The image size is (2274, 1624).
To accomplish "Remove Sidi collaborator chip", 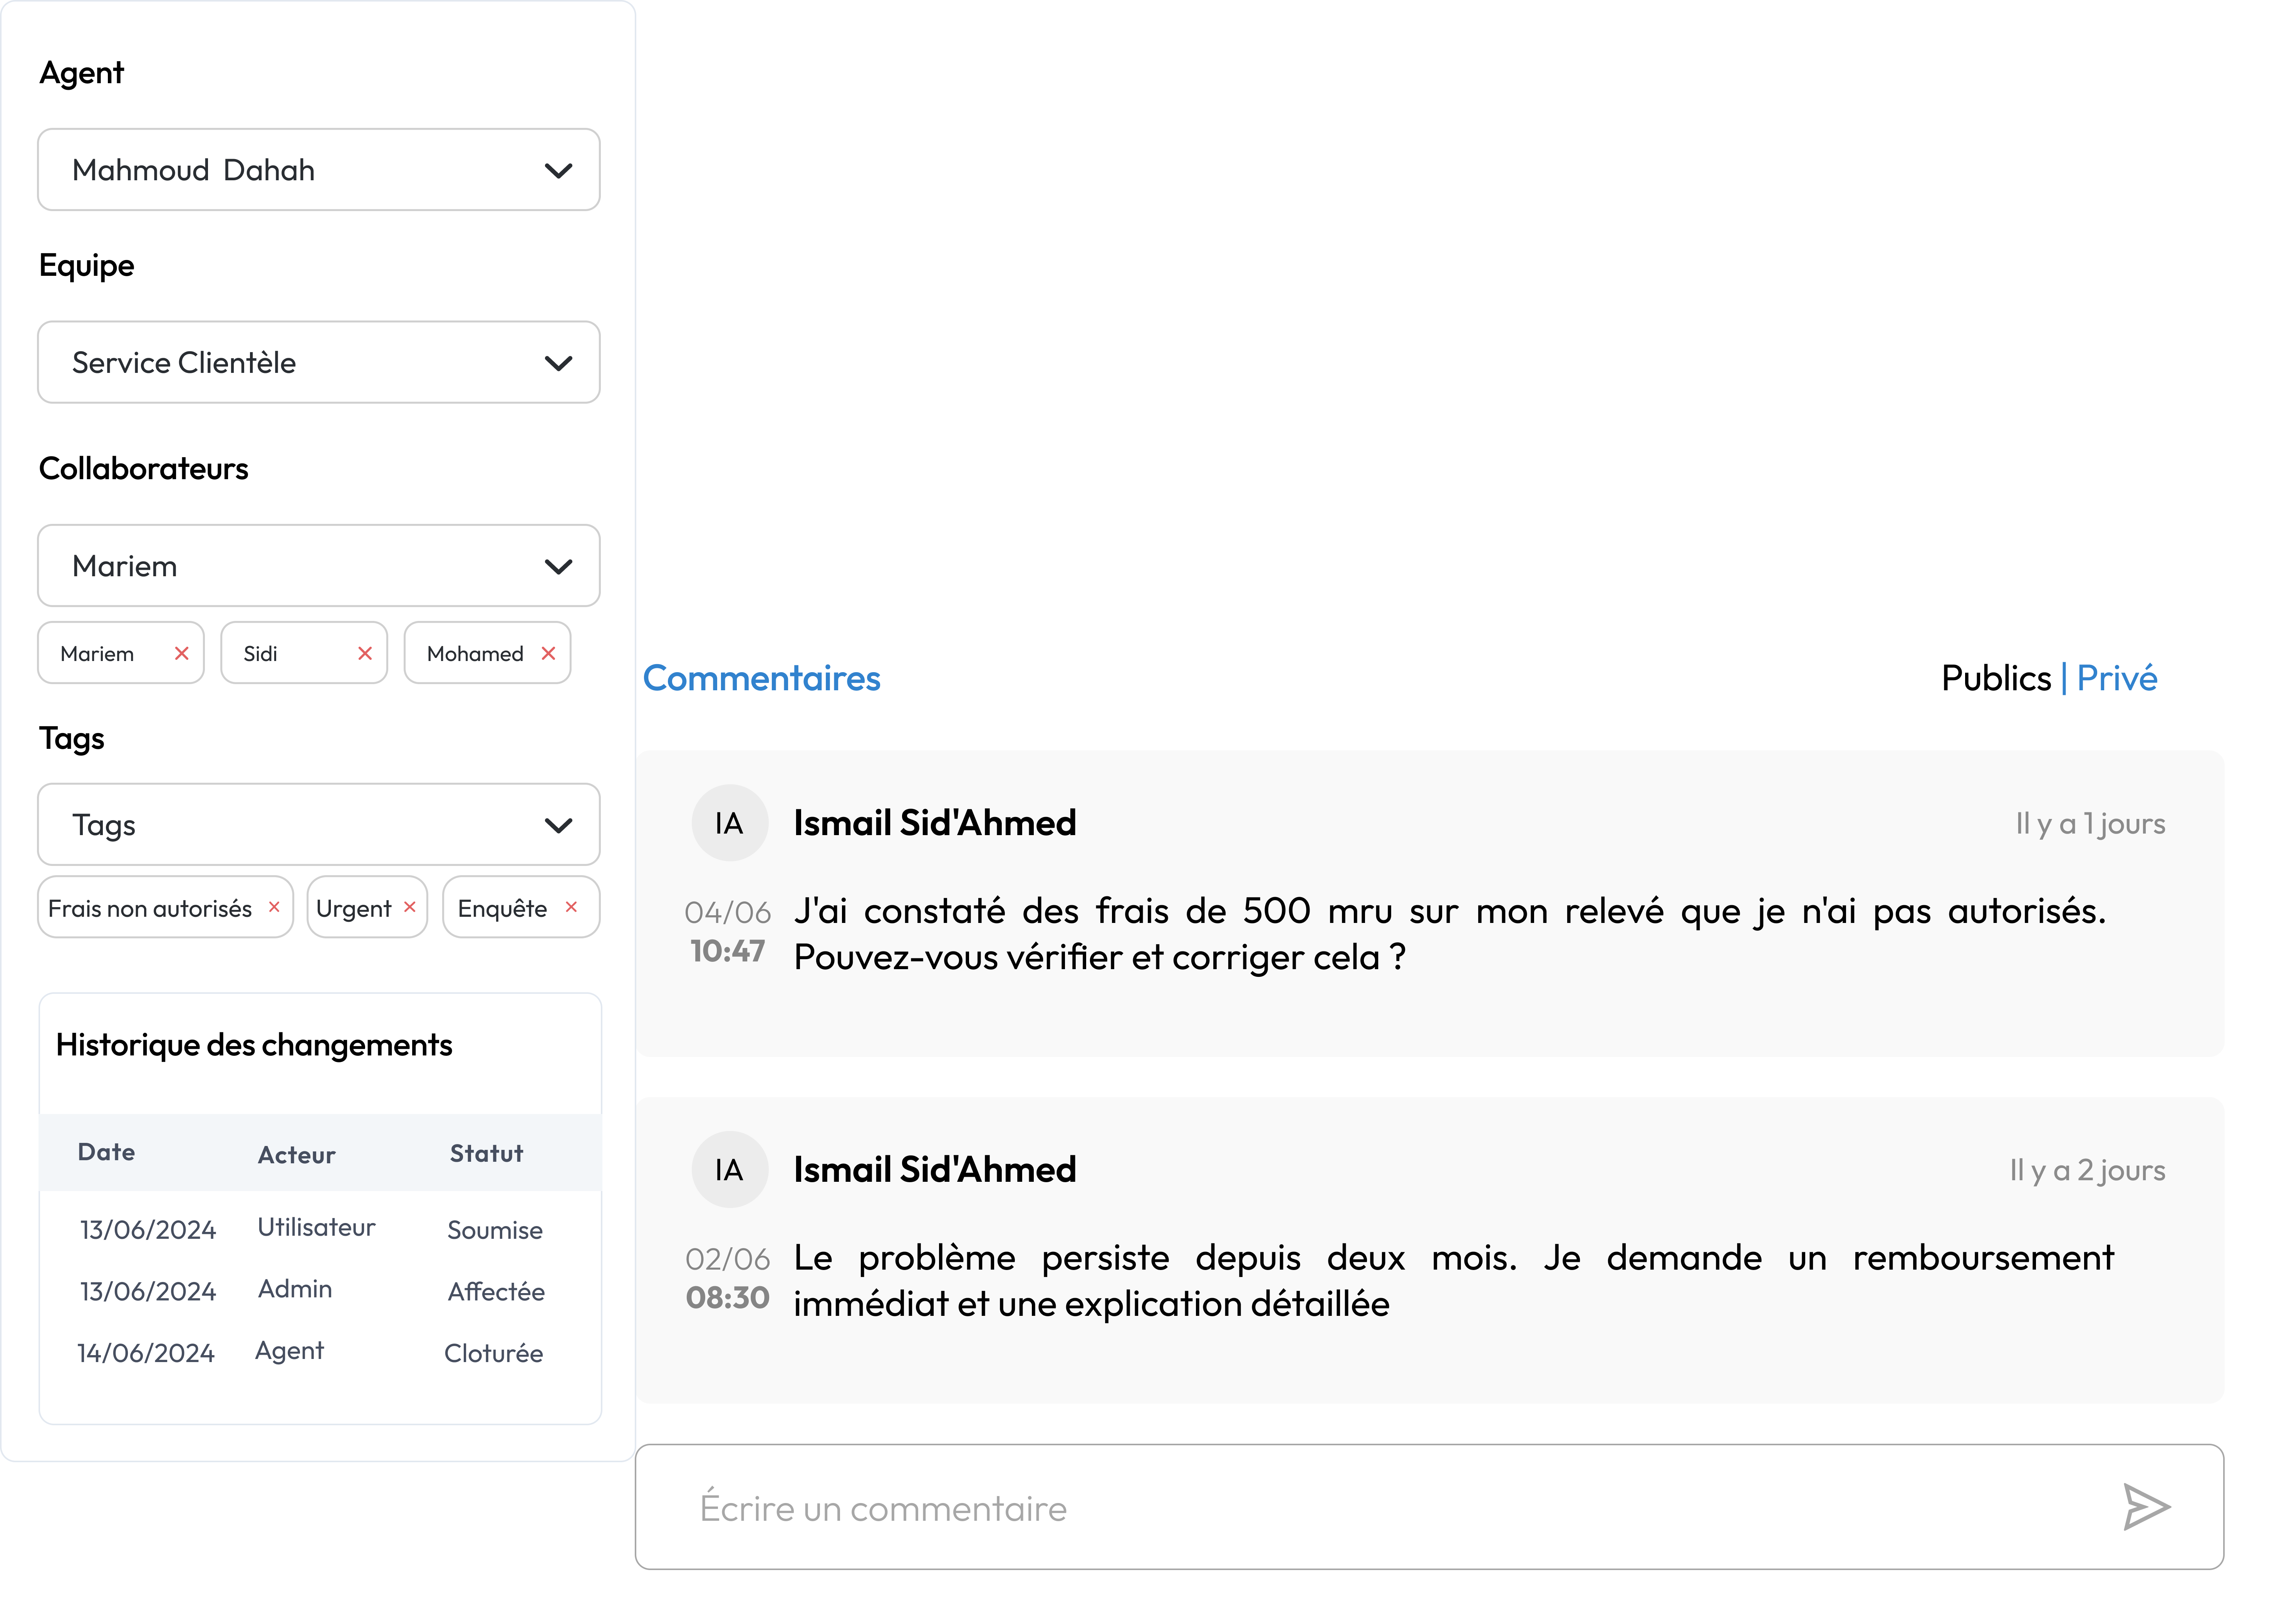I will point(365,653).
